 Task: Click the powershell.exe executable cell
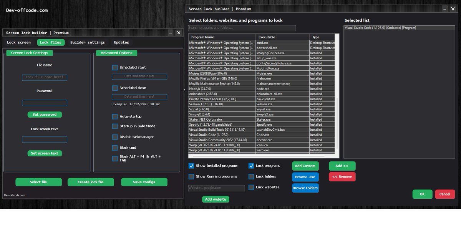point(282,48)
